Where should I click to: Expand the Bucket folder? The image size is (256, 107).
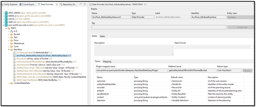point(9,34)
